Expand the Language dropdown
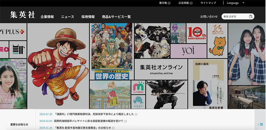Viewport: 266px width, 130px height. point(235,3)
